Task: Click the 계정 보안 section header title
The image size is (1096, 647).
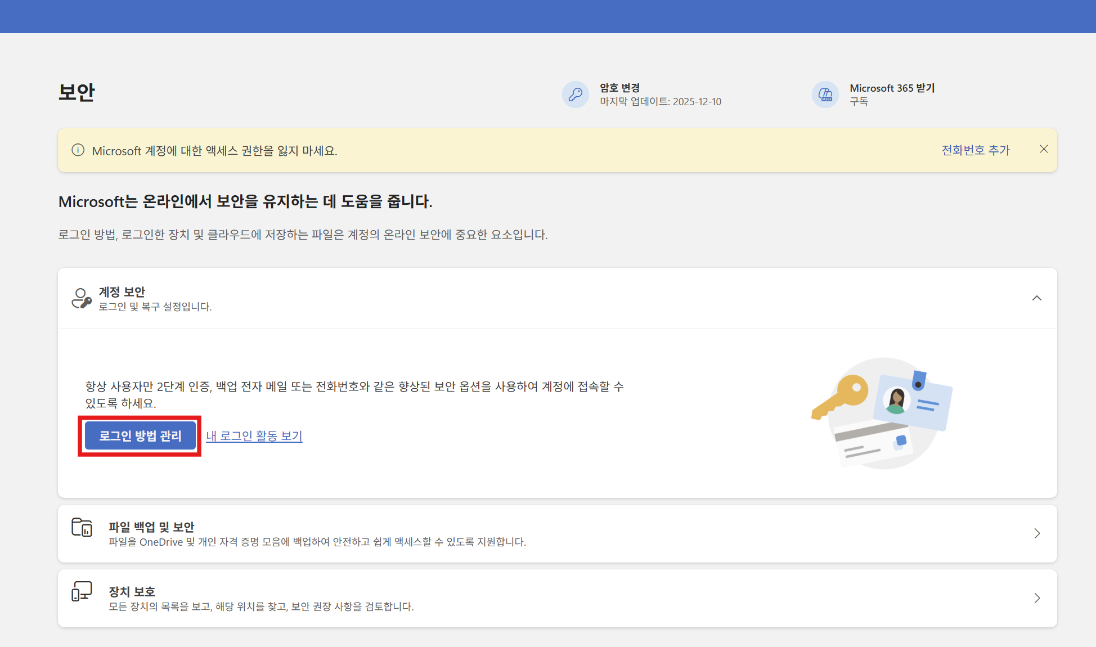Action: (122, 292)
